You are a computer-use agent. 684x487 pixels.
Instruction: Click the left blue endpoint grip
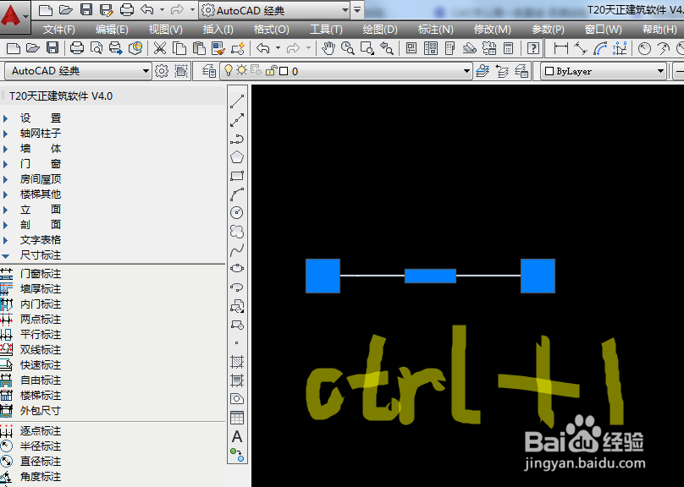point(323,276)
